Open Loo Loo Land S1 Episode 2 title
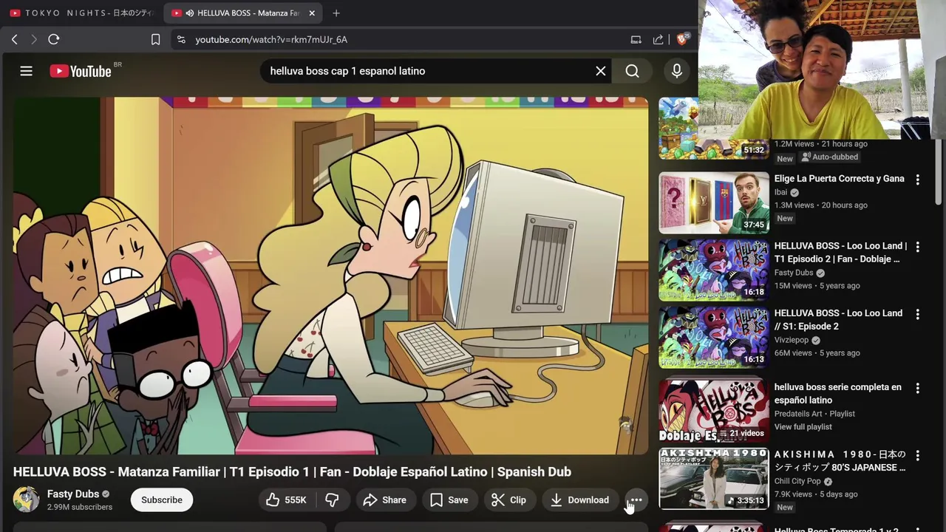The height and width of the screenshot is (532, 946). [838, 320]
